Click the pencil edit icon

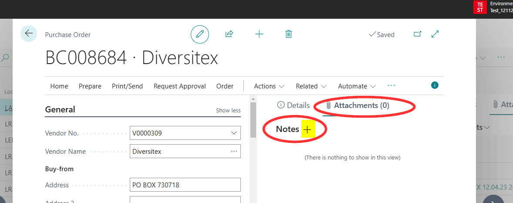200,34
